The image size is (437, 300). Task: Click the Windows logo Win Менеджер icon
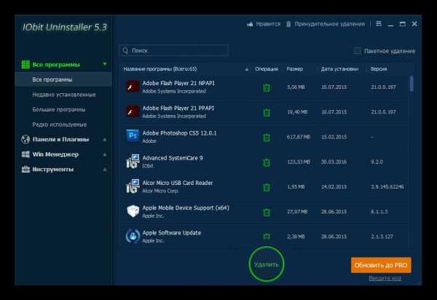tap(25, 154)
